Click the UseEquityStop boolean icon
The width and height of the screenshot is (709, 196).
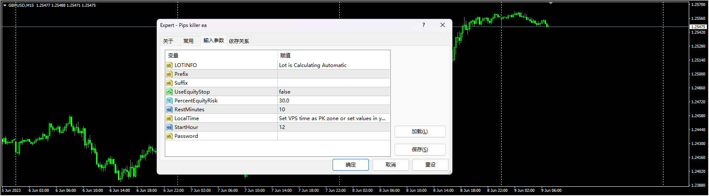pyautogui.click(x=169, y=92)
